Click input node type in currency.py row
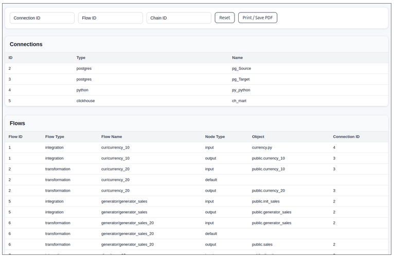The width and height of the screenshot is (394, 258). pyautogui.click(x=209, y=148)
